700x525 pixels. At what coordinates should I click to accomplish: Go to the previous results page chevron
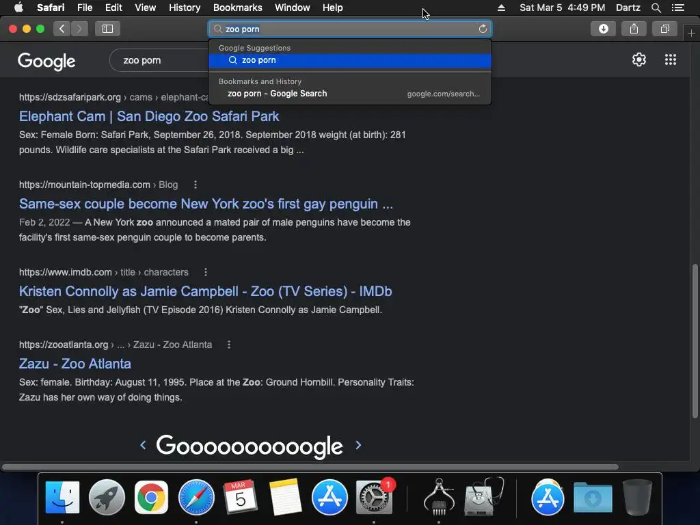click(143, 445)
